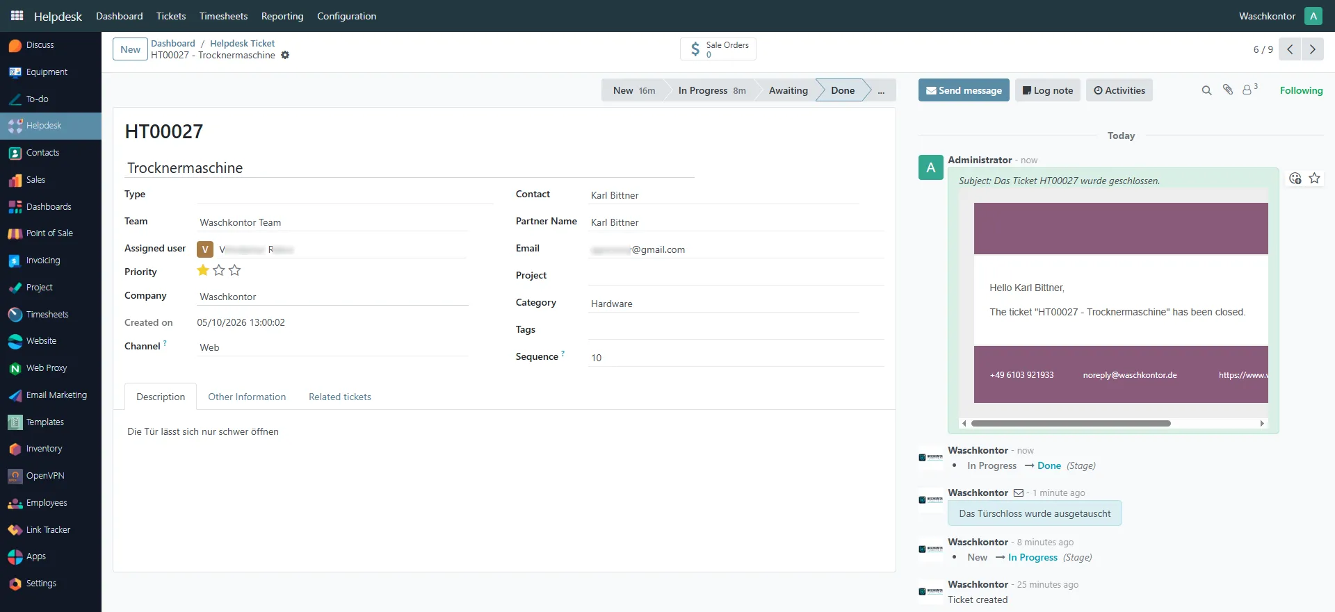Image resolution: width=1335 pixels, height=612 pixels.
Task: Open Sale Orders smart button
Action: pyautogui.click(x=718, y=49)
